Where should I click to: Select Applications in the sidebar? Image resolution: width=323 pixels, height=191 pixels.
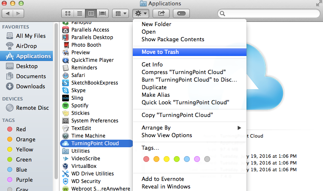click(x=26, y=56)
